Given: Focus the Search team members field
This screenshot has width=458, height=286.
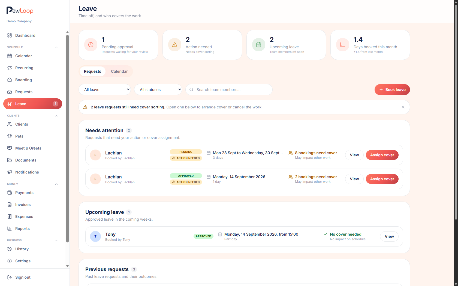Looking at the screenshot, I should point(229,90).
